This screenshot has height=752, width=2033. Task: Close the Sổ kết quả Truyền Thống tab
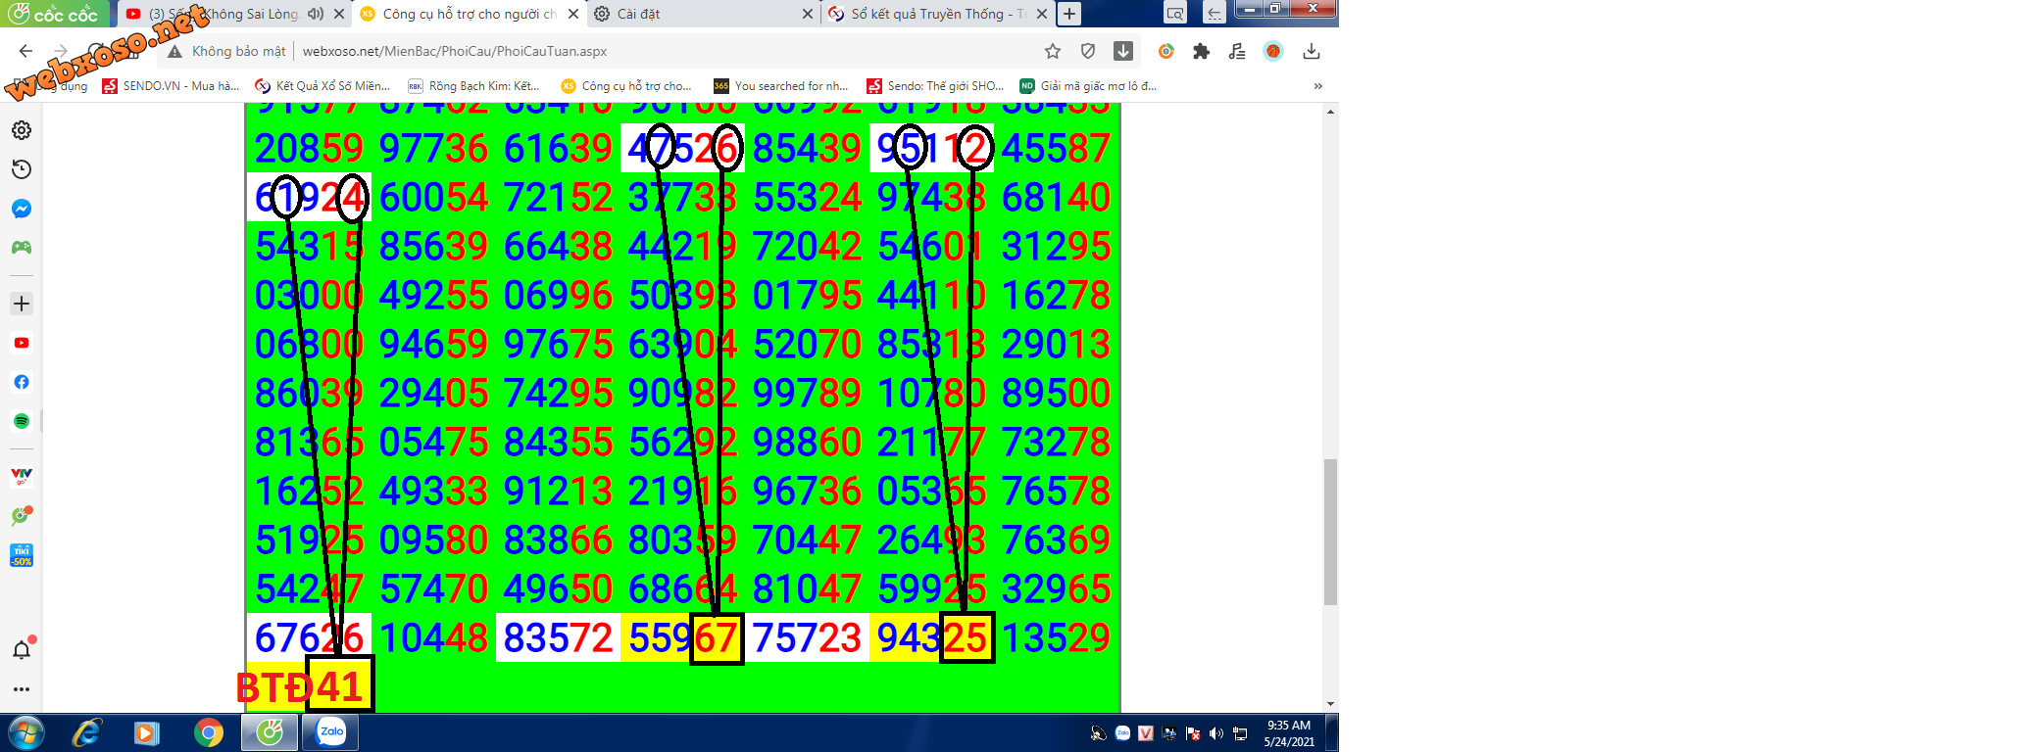tap(1042, 14)
